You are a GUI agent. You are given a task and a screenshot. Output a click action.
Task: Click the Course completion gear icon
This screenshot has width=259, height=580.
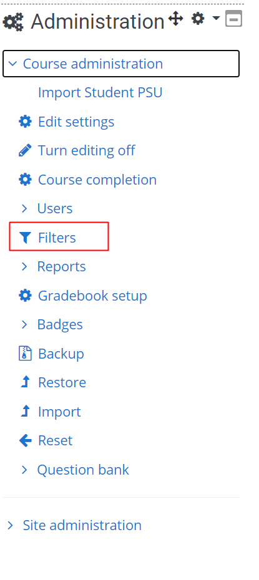pyautogui.click(x=25, y=180)
